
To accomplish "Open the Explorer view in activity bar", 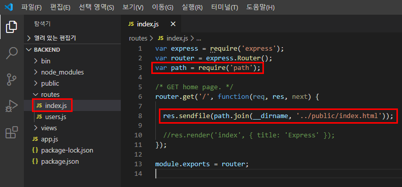I will click(x=12, y=27).
